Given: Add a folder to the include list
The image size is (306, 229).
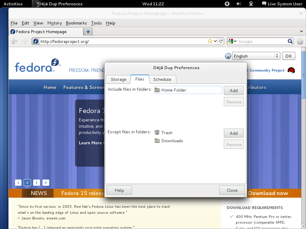Looking at the screenshot, I should pos(234,91).
